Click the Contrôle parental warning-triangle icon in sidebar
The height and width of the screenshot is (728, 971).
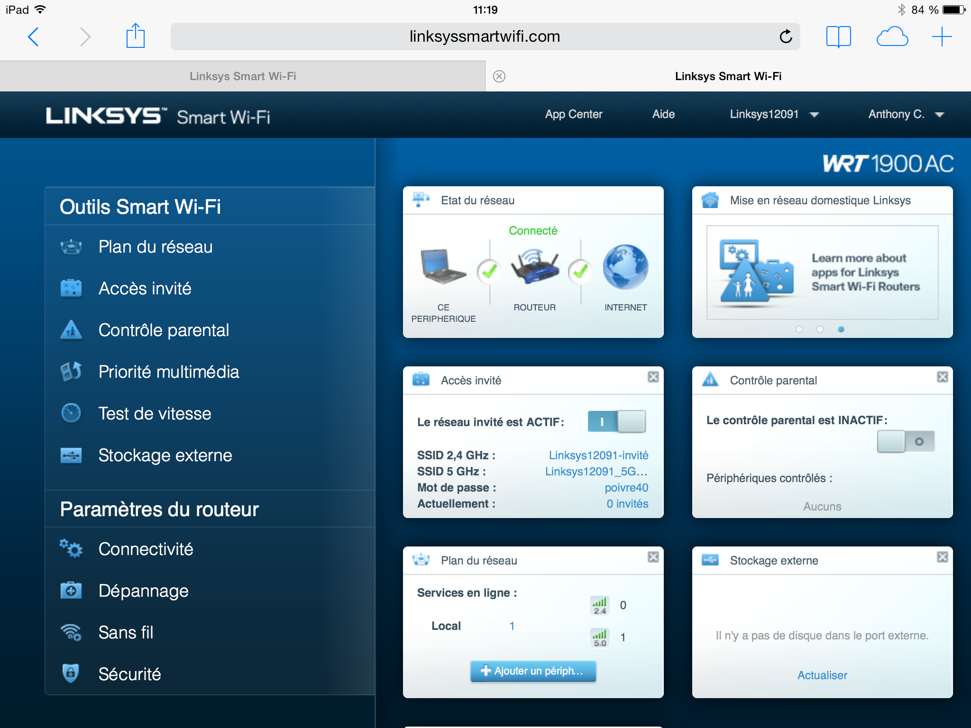(x=71, y=330)
